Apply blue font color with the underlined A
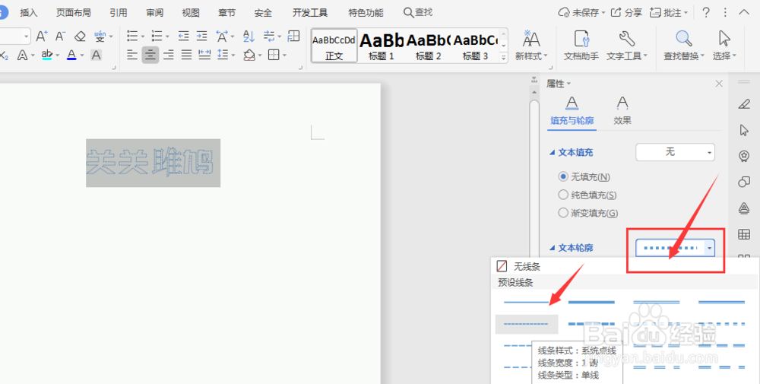This screenshot has width=760, height=384. point(71,56)
